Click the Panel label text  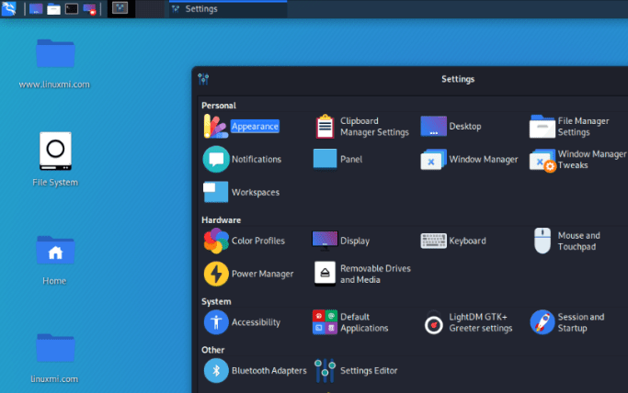tap(351, 159)
